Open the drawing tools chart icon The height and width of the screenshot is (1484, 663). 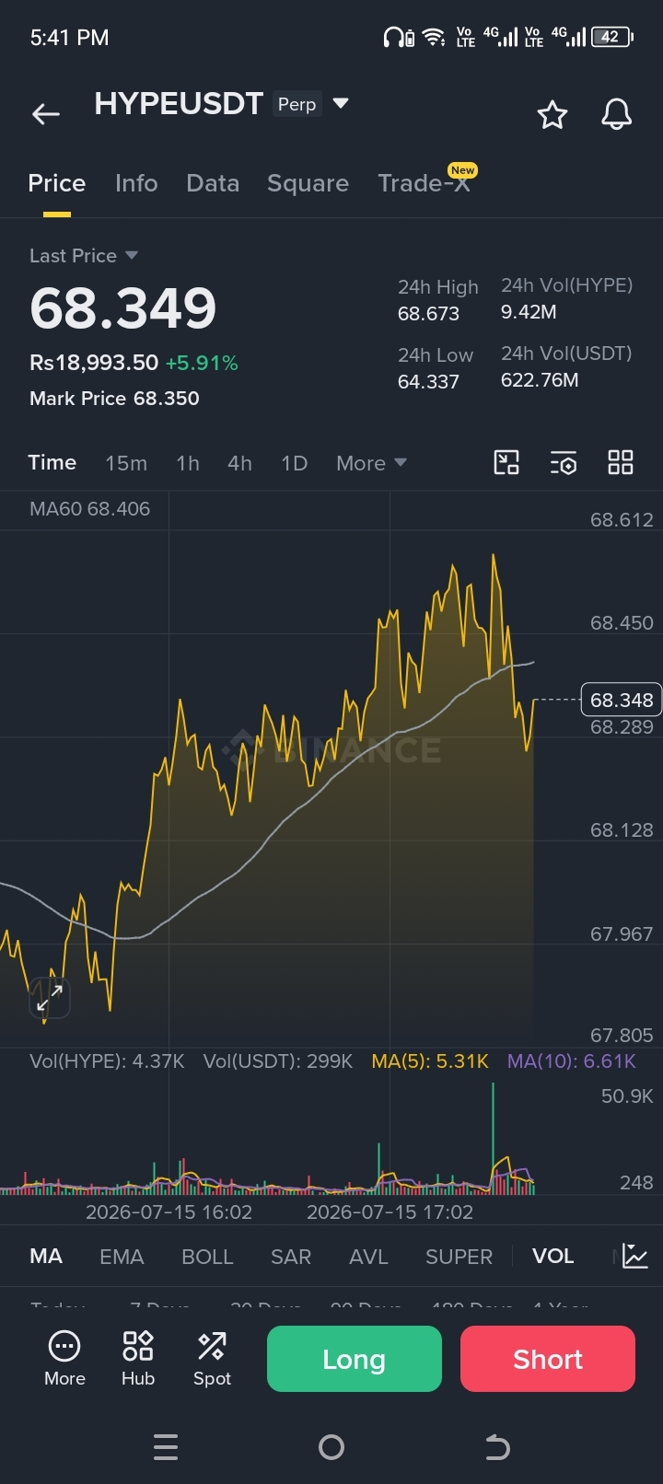click(506, 462)
